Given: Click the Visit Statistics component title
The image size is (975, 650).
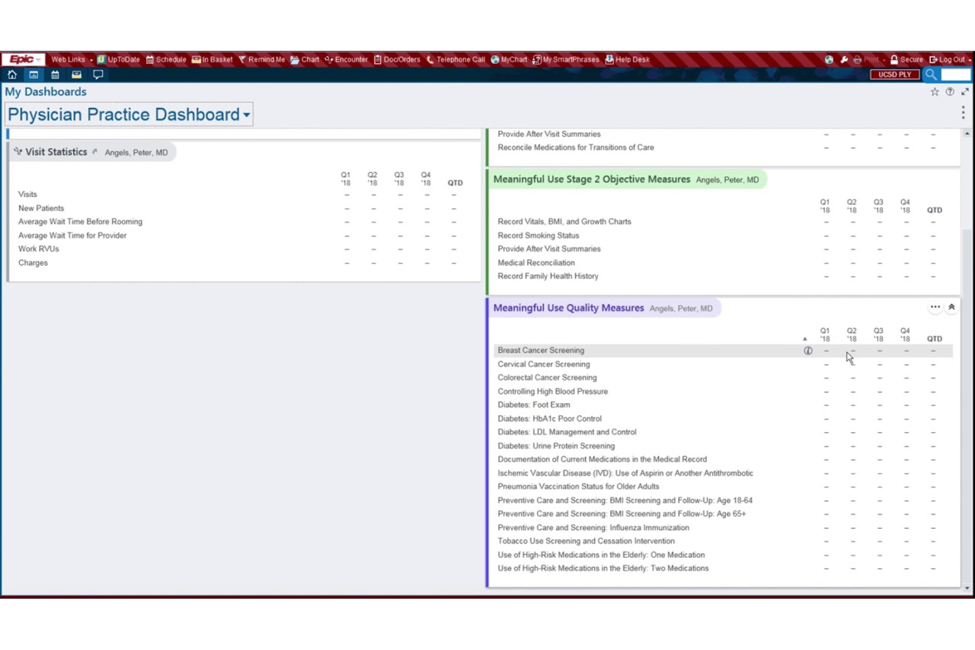Looking at the screenshot, I should (x=56, y=151).
